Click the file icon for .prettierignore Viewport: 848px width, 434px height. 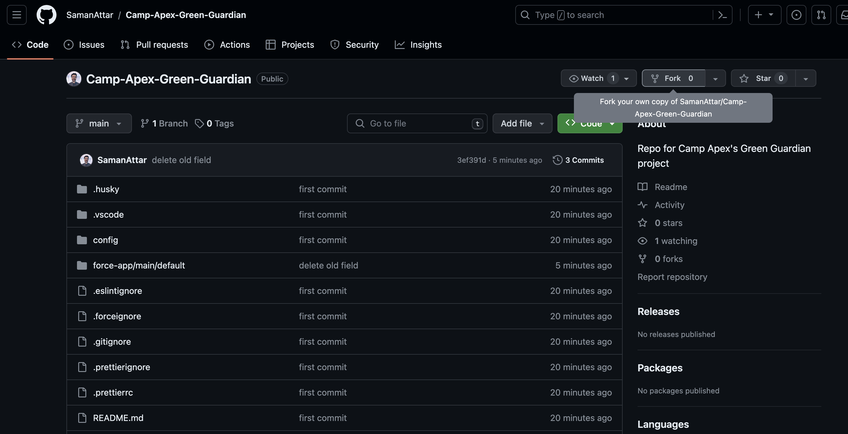tap(82, 367)
